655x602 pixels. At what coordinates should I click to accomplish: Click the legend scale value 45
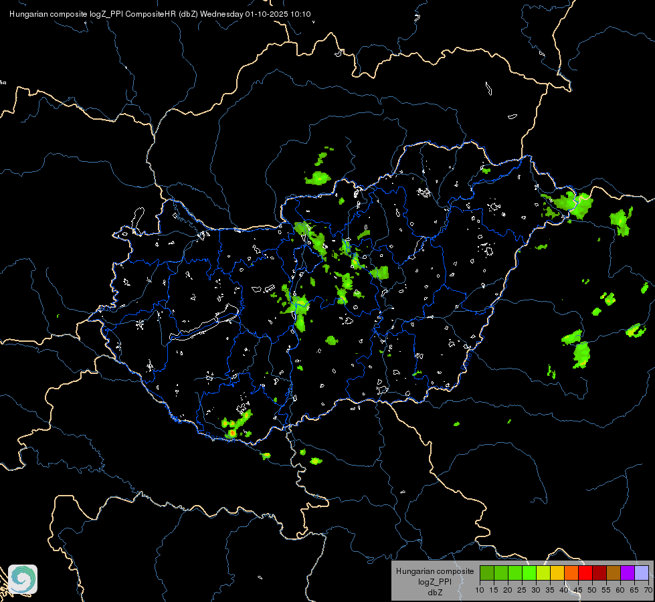click(x=578, y=590)
